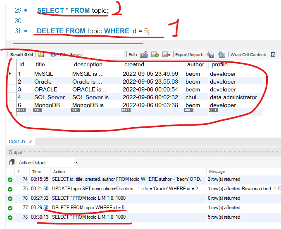Click the Time column header in Output
Screen dimensions: 281x229
(x=36, y=172)
